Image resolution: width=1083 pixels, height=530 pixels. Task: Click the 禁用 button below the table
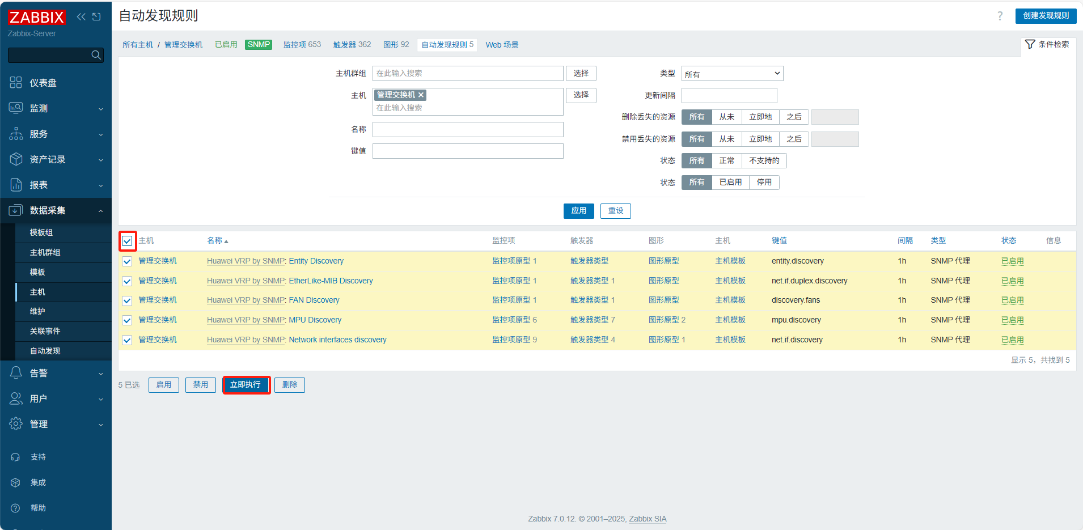(x=201, y=385)
